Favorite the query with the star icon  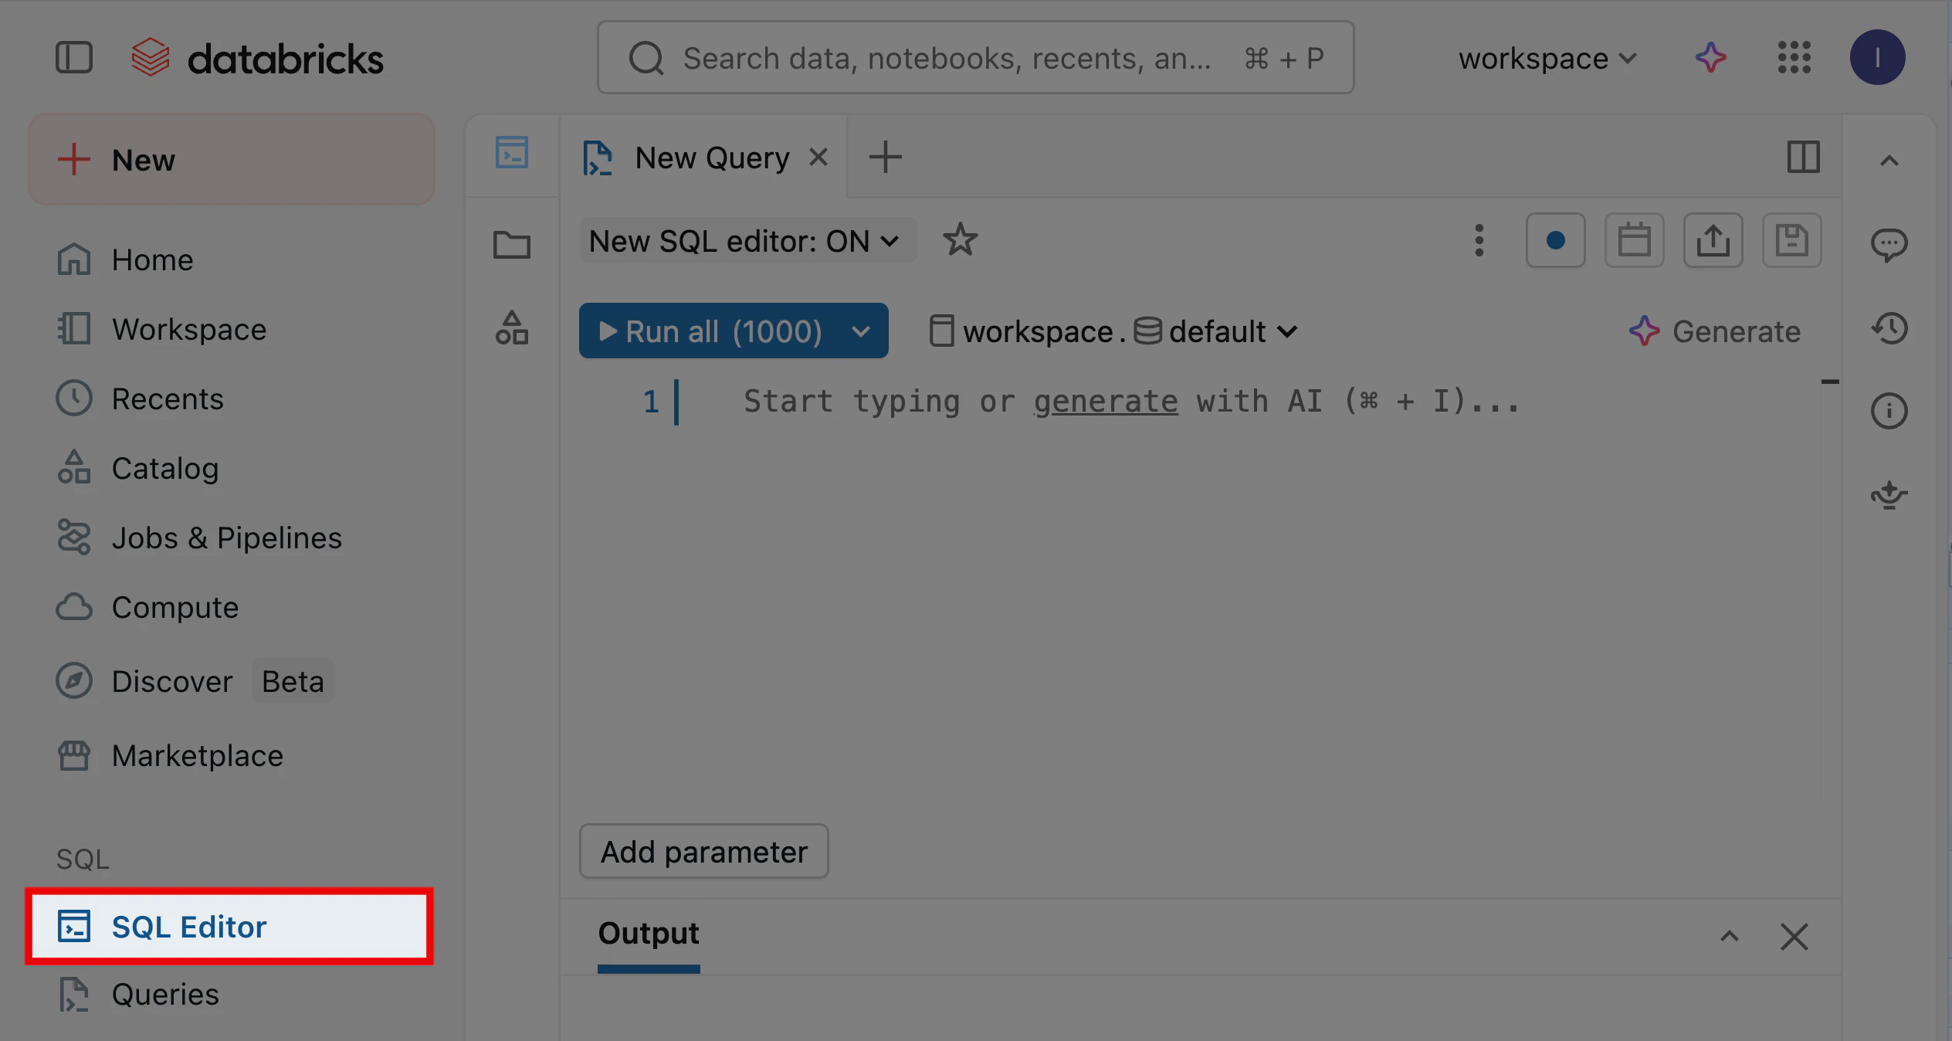tap(960, 240)
